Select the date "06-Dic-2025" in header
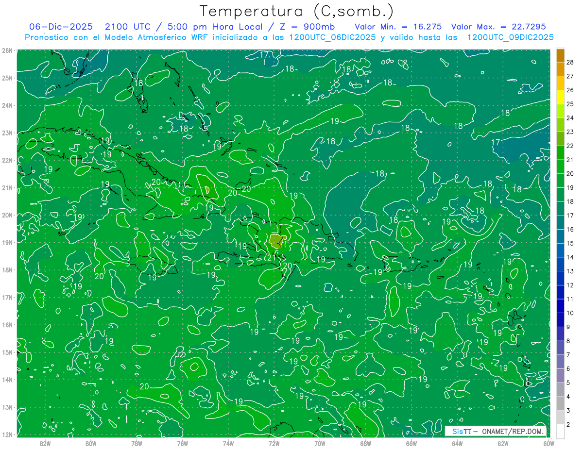Screen dimensions: 583x450 coord(61,27)
